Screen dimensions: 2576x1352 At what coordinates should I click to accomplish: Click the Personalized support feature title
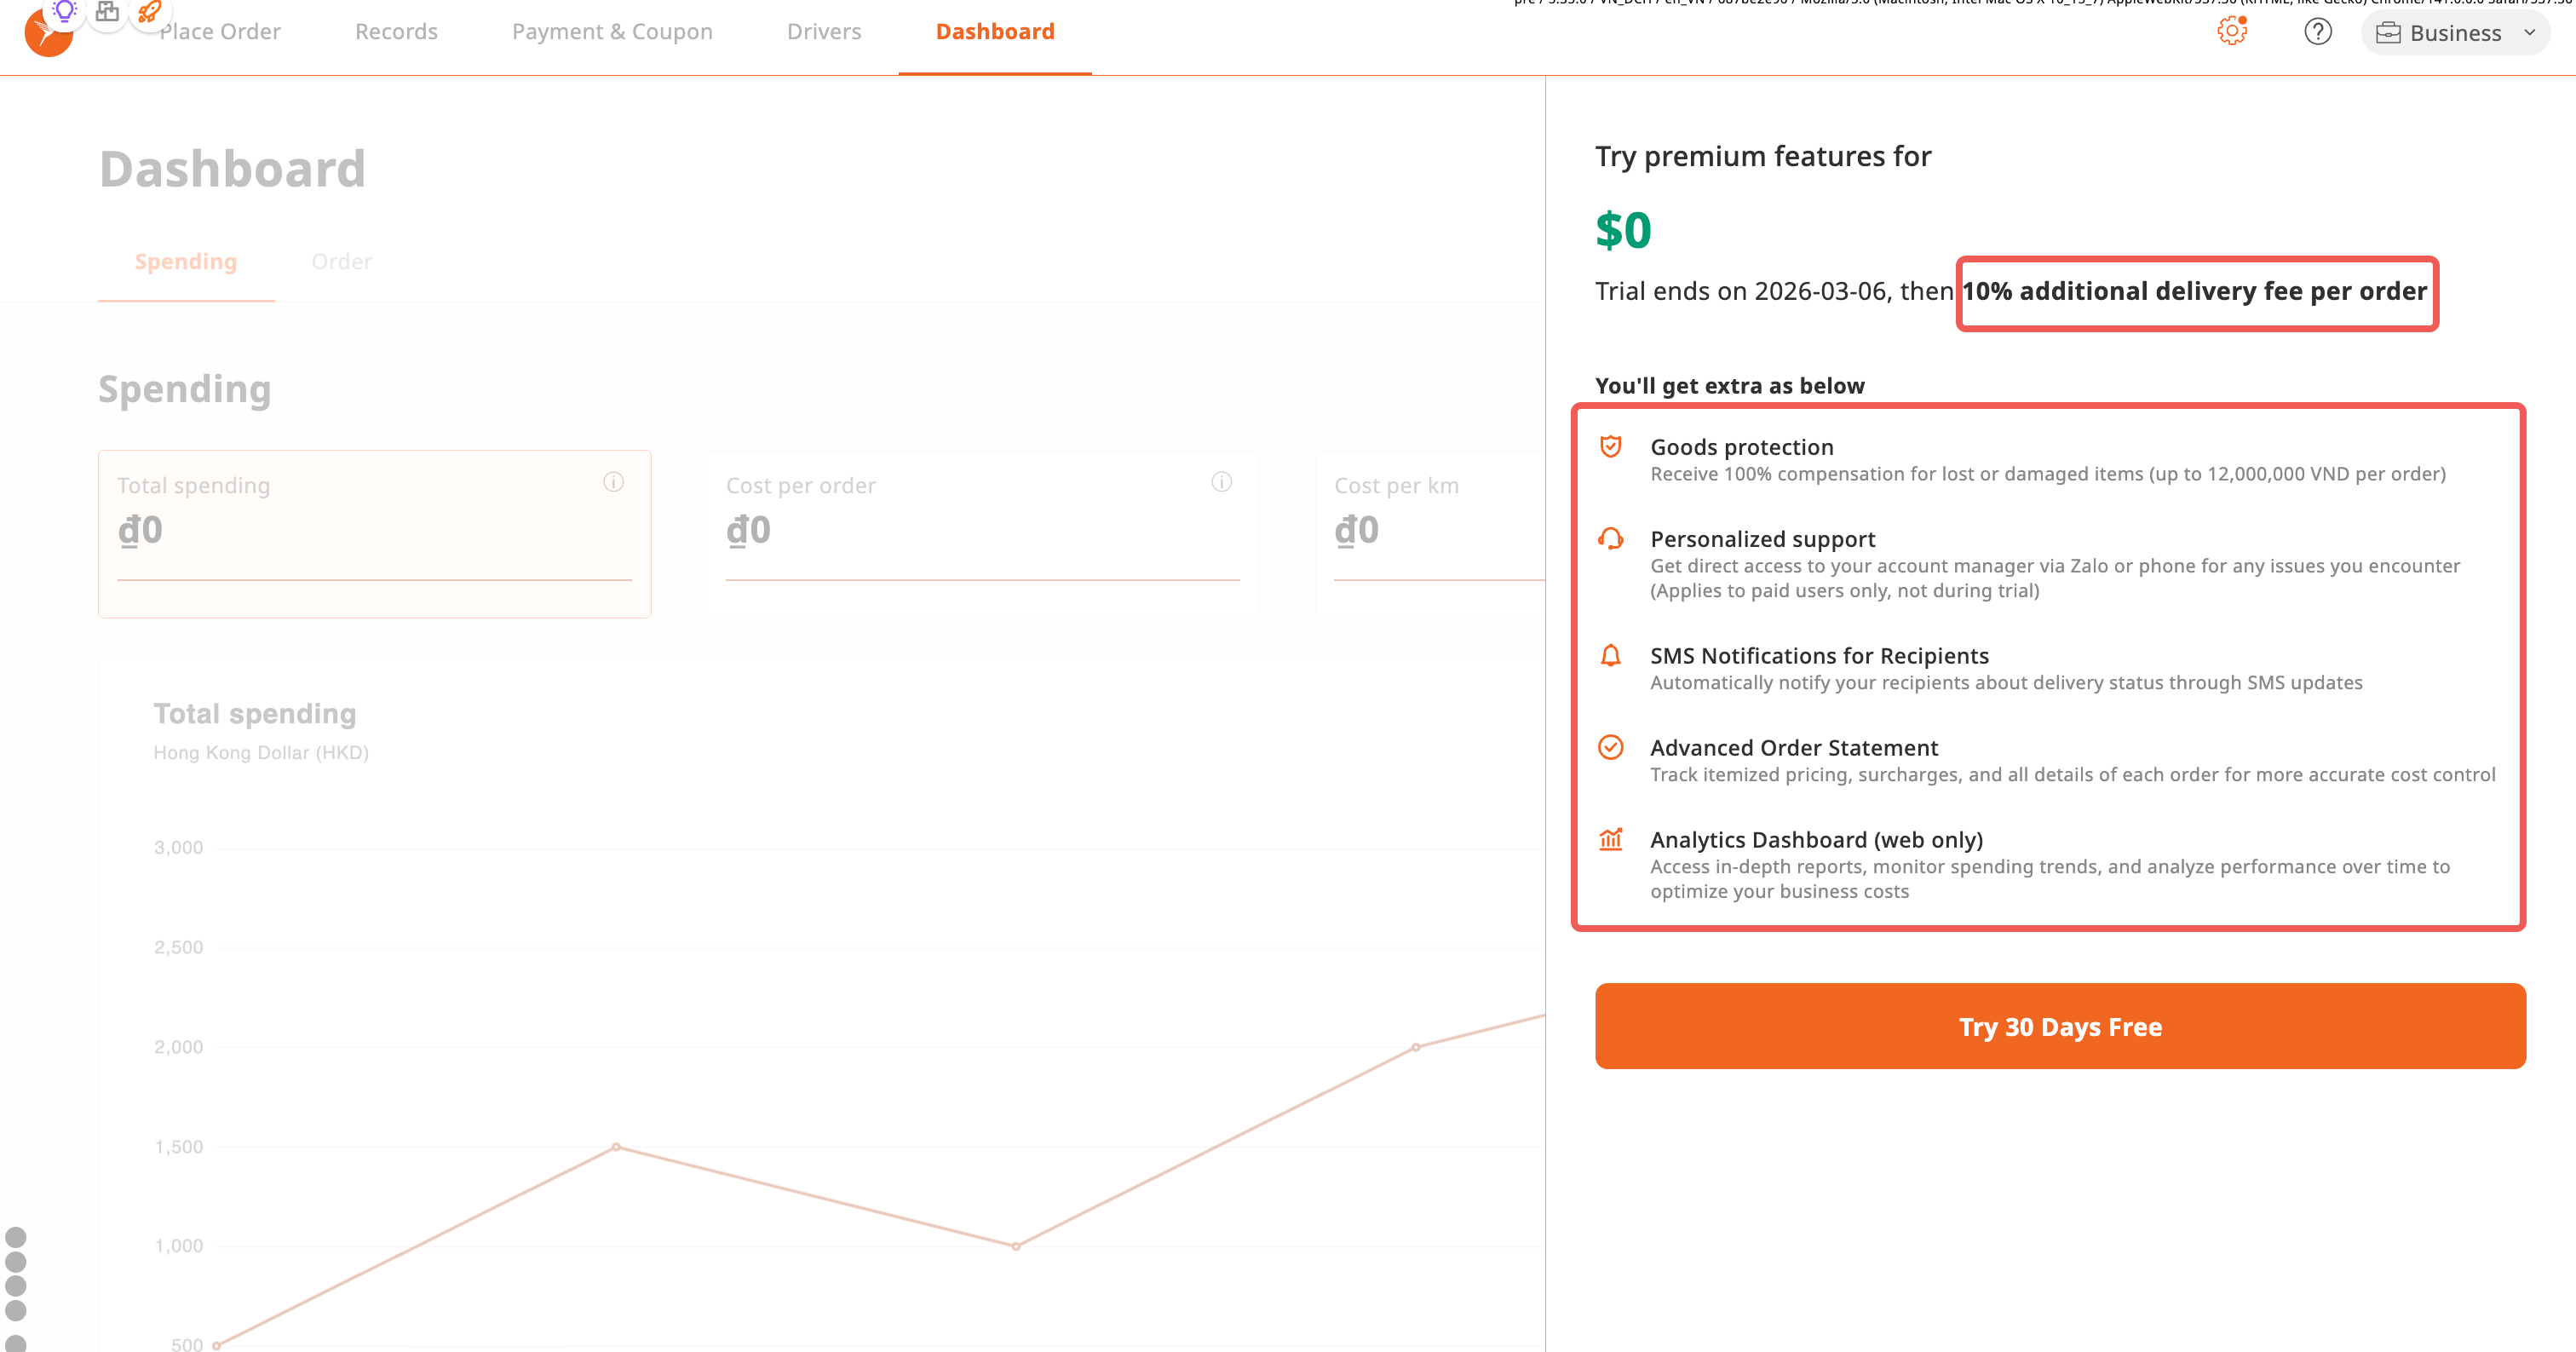[x=1763, y=539]
